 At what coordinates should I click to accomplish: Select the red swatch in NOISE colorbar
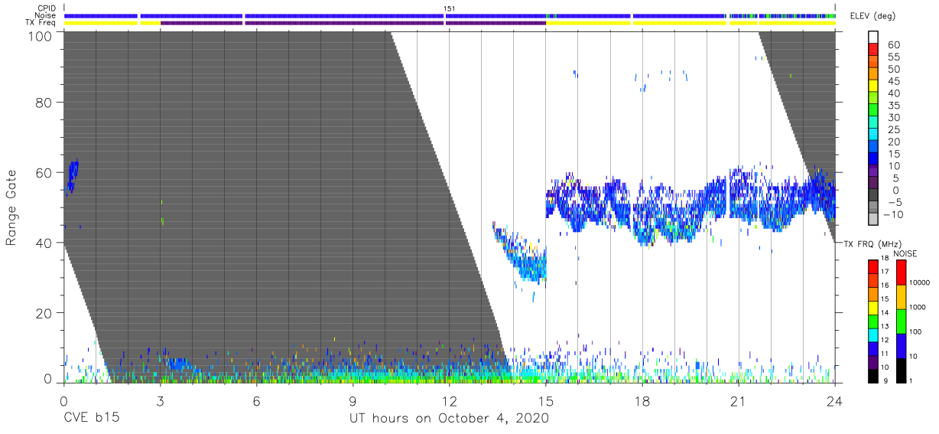[x=901, y=273]
